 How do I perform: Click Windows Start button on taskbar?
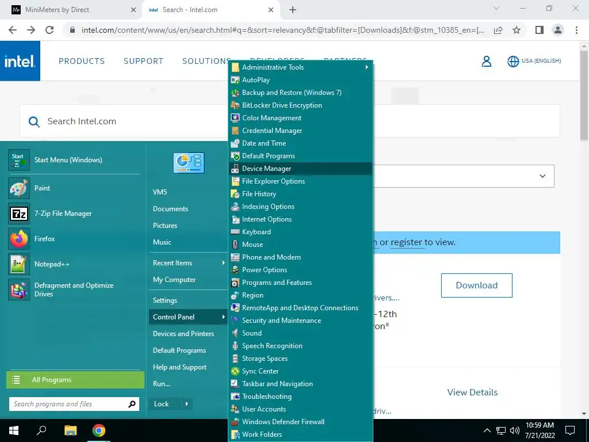tap(14, 430)
